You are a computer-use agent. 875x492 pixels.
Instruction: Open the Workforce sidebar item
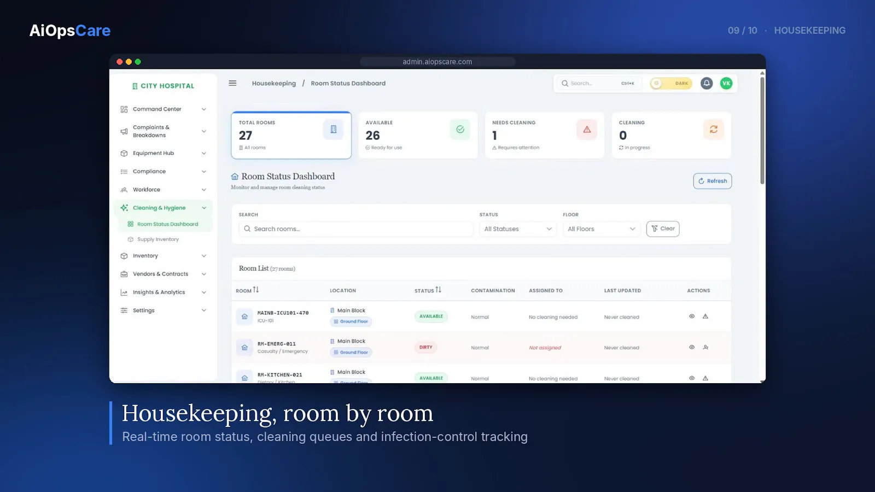163,190
